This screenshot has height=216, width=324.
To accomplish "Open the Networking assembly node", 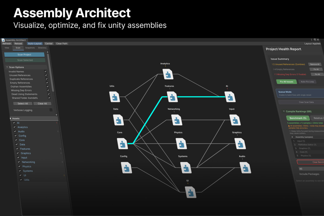I will click(177, 120).
